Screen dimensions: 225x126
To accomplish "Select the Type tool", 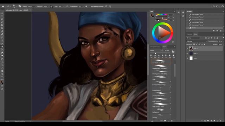I will 2,62.
